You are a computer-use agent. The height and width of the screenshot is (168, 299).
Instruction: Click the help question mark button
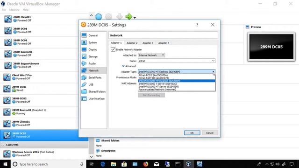[x=197, y=25]
